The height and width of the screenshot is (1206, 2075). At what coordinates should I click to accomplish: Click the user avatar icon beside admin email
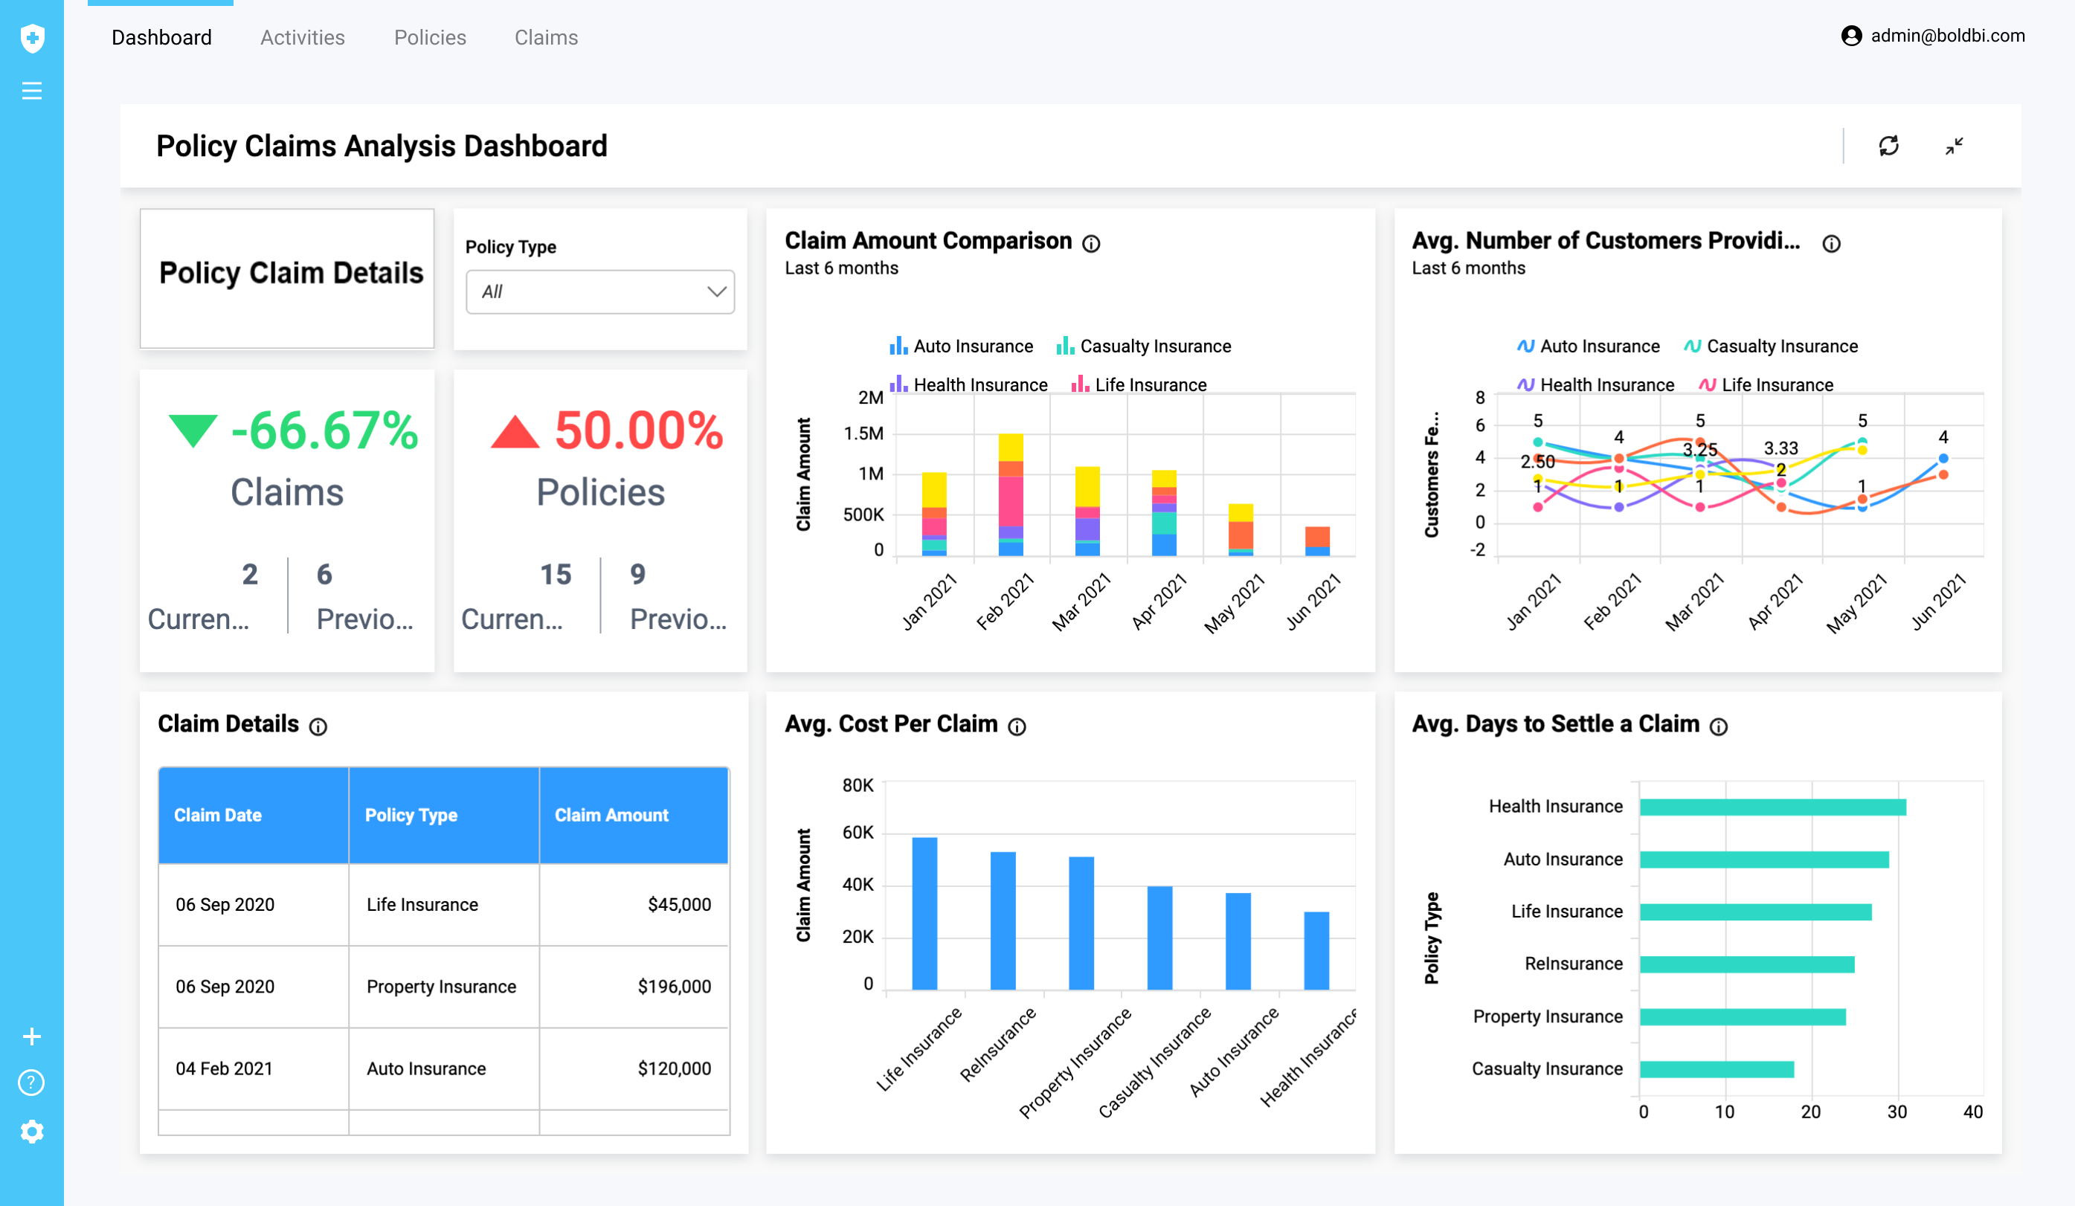tap(1851, 36)
